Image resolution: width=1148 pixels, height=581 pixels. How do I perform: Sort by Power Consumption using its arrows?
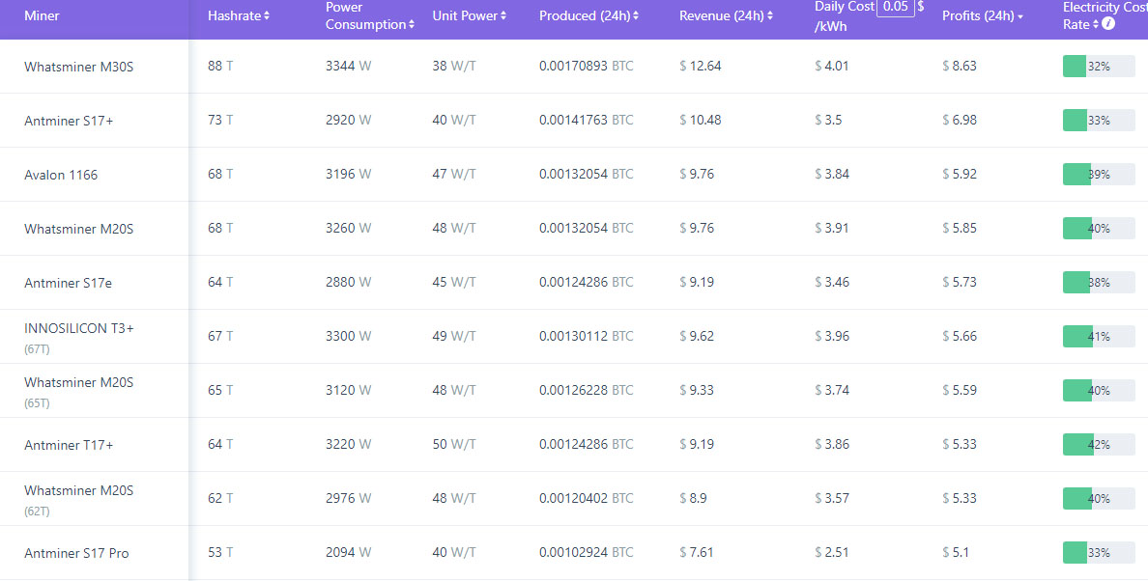[x=412, y=25]
